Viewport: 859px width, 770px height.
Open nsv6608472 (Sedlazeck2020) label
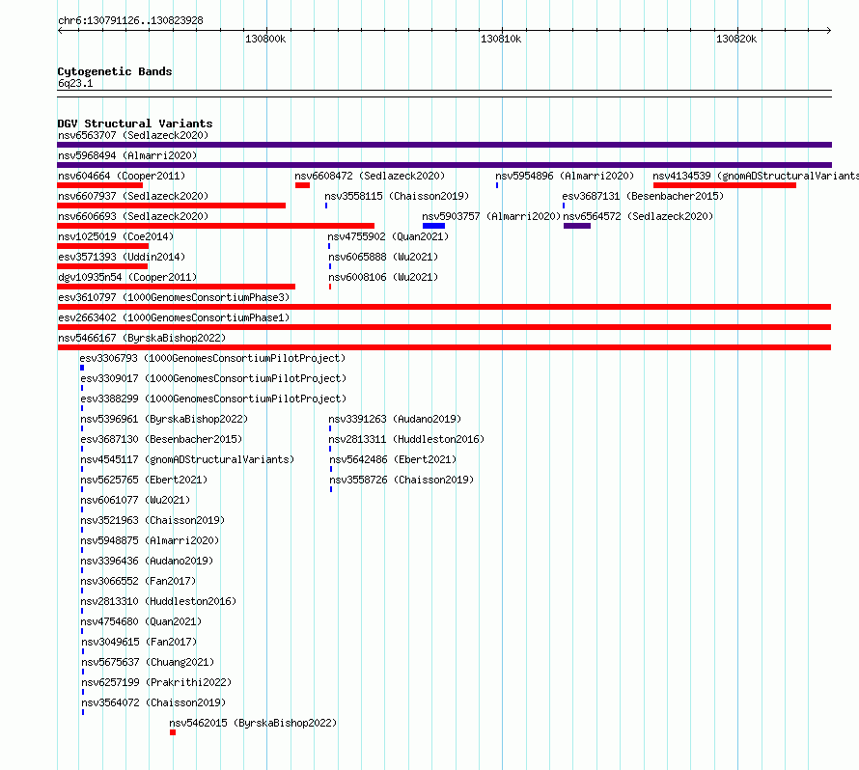coord(370,176)
